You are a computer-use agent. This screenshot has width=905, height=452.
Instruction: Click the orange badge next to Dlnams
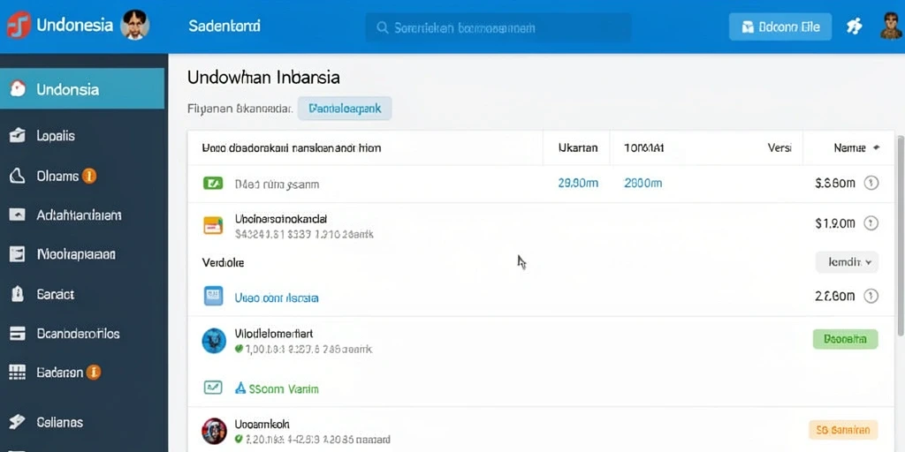(x=89, y=176)
